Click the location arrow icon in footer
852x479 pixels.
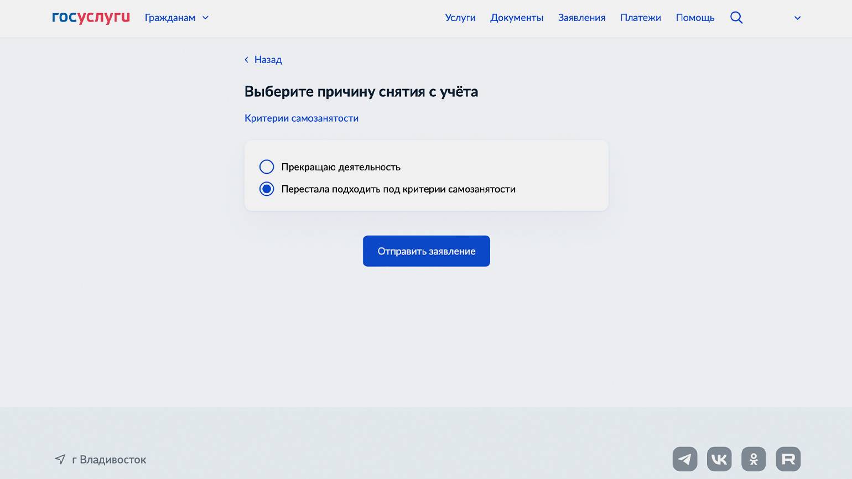(x=60, y=459)
